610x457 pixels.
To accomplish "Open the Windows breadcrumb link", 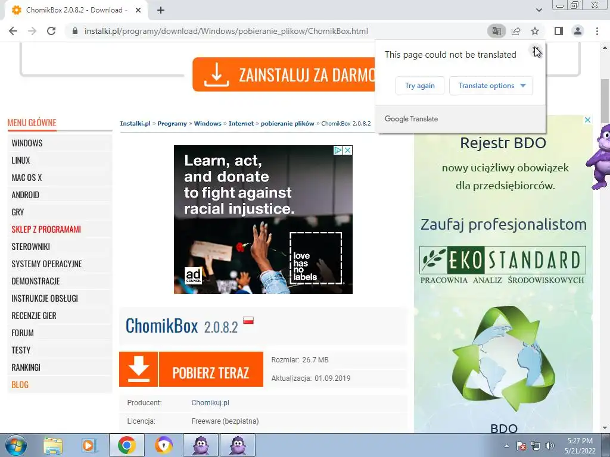I will click(208, 124).
